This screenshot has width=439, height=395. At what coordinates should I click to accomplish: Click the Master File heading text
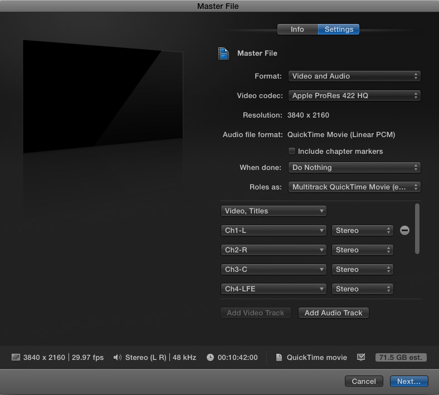257,53
